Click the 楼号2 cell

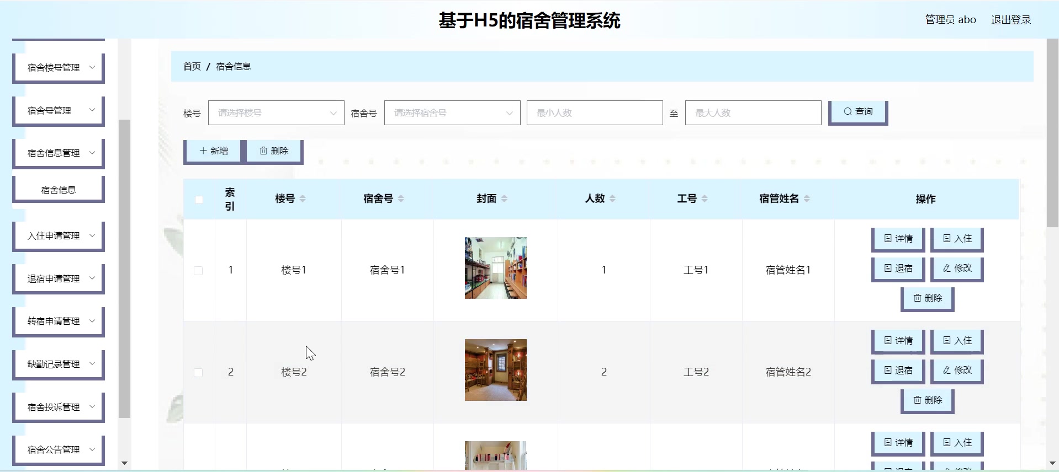(294, 372)
